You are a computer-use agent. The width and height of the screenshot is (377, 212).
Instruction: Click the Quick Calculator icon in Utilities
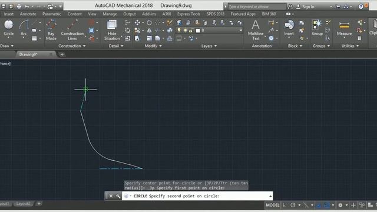[x=359, y=38]
